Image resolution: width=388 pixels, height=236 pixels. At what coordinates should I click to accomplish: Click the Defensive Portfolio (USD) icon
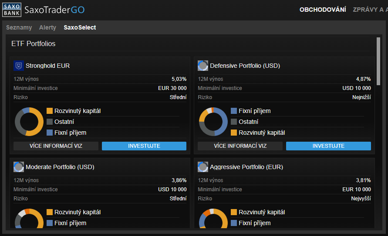click(203, 66)
